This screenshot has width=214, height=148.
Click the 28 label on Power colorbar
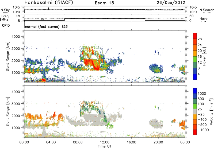point(200,39)
